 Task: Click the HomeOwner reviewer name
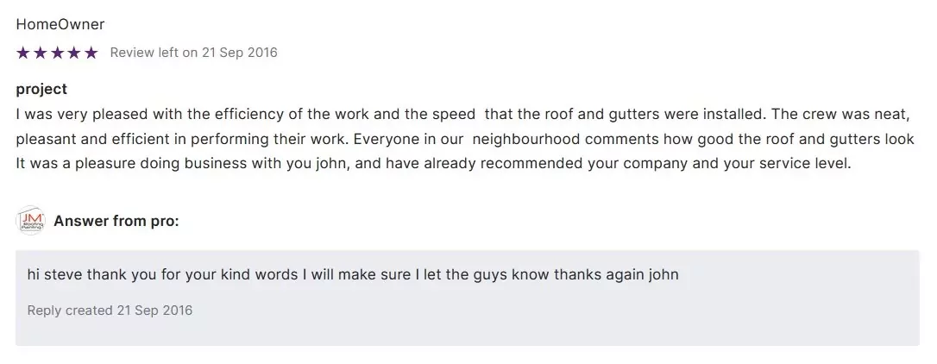click(x=60, y=24)
